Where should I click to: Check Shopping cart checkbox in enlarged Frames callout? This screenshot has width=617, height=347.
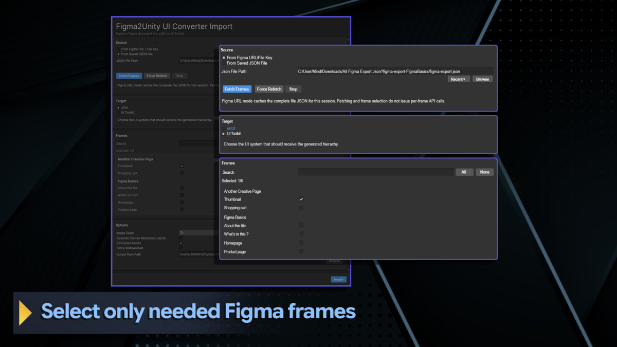point(301,208)
